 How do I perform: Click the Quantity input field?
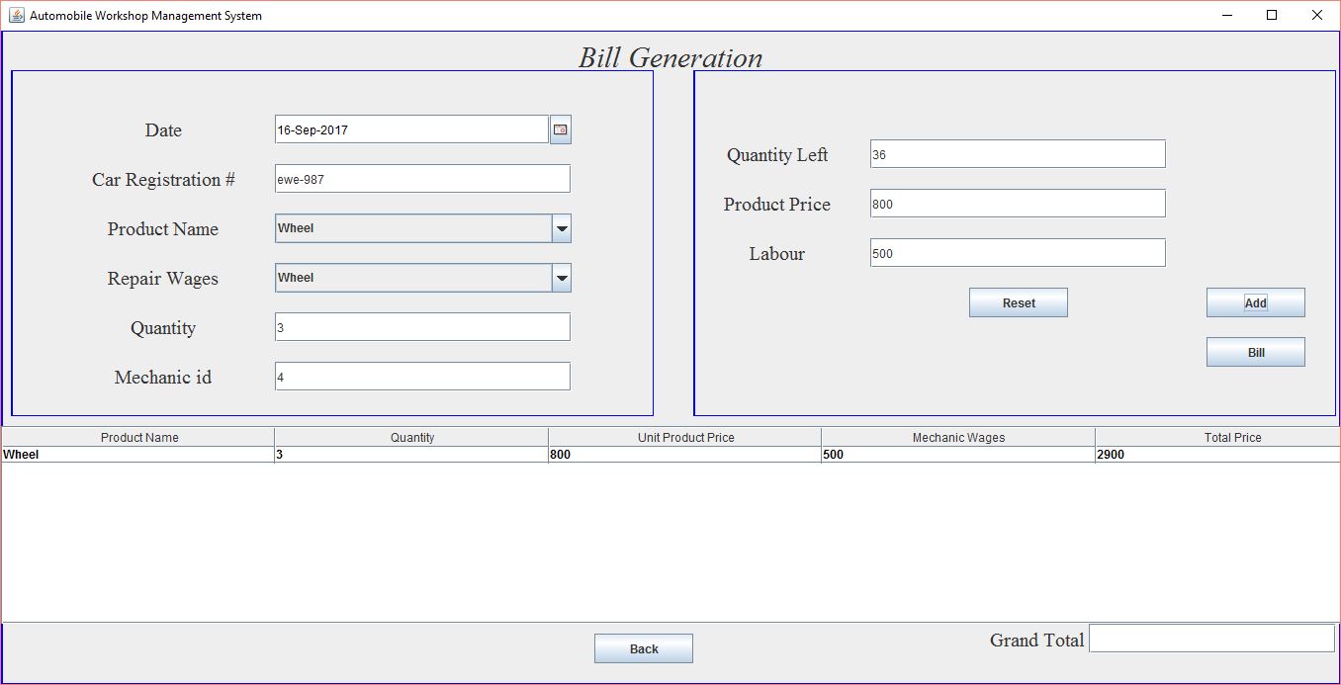(x=422, y=326)
